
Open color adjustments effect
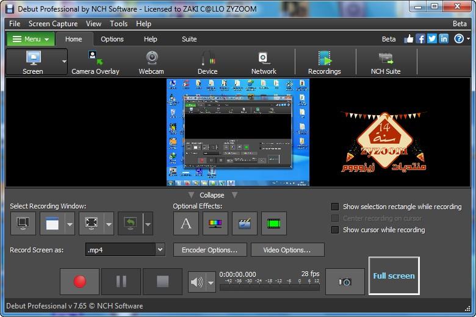point(215,224)
